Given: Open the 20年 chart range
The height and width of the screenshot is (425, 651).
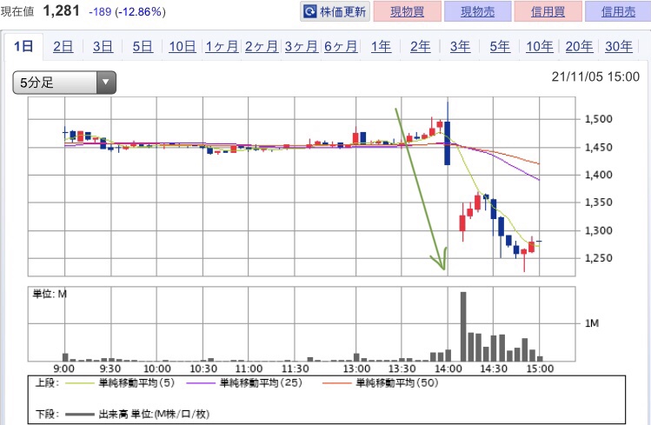Looking at the screenshot, I should coord(579,46).
